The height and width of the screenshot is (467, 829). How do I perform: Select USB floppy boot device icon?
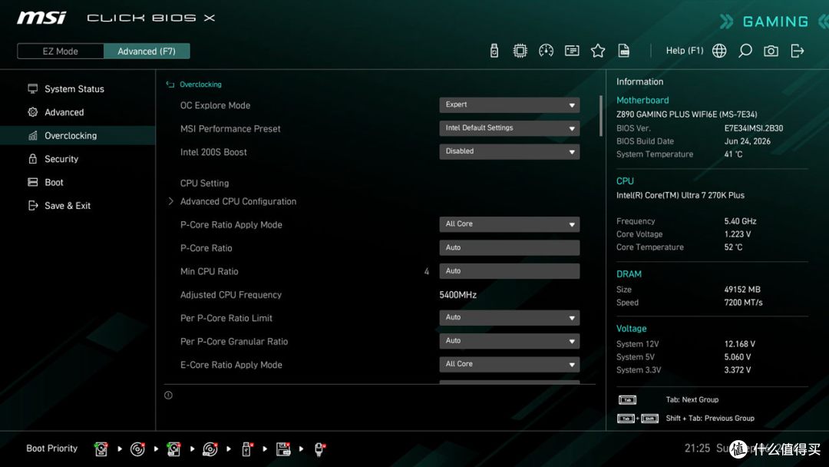pyautogui.click(x=283, y=449)
